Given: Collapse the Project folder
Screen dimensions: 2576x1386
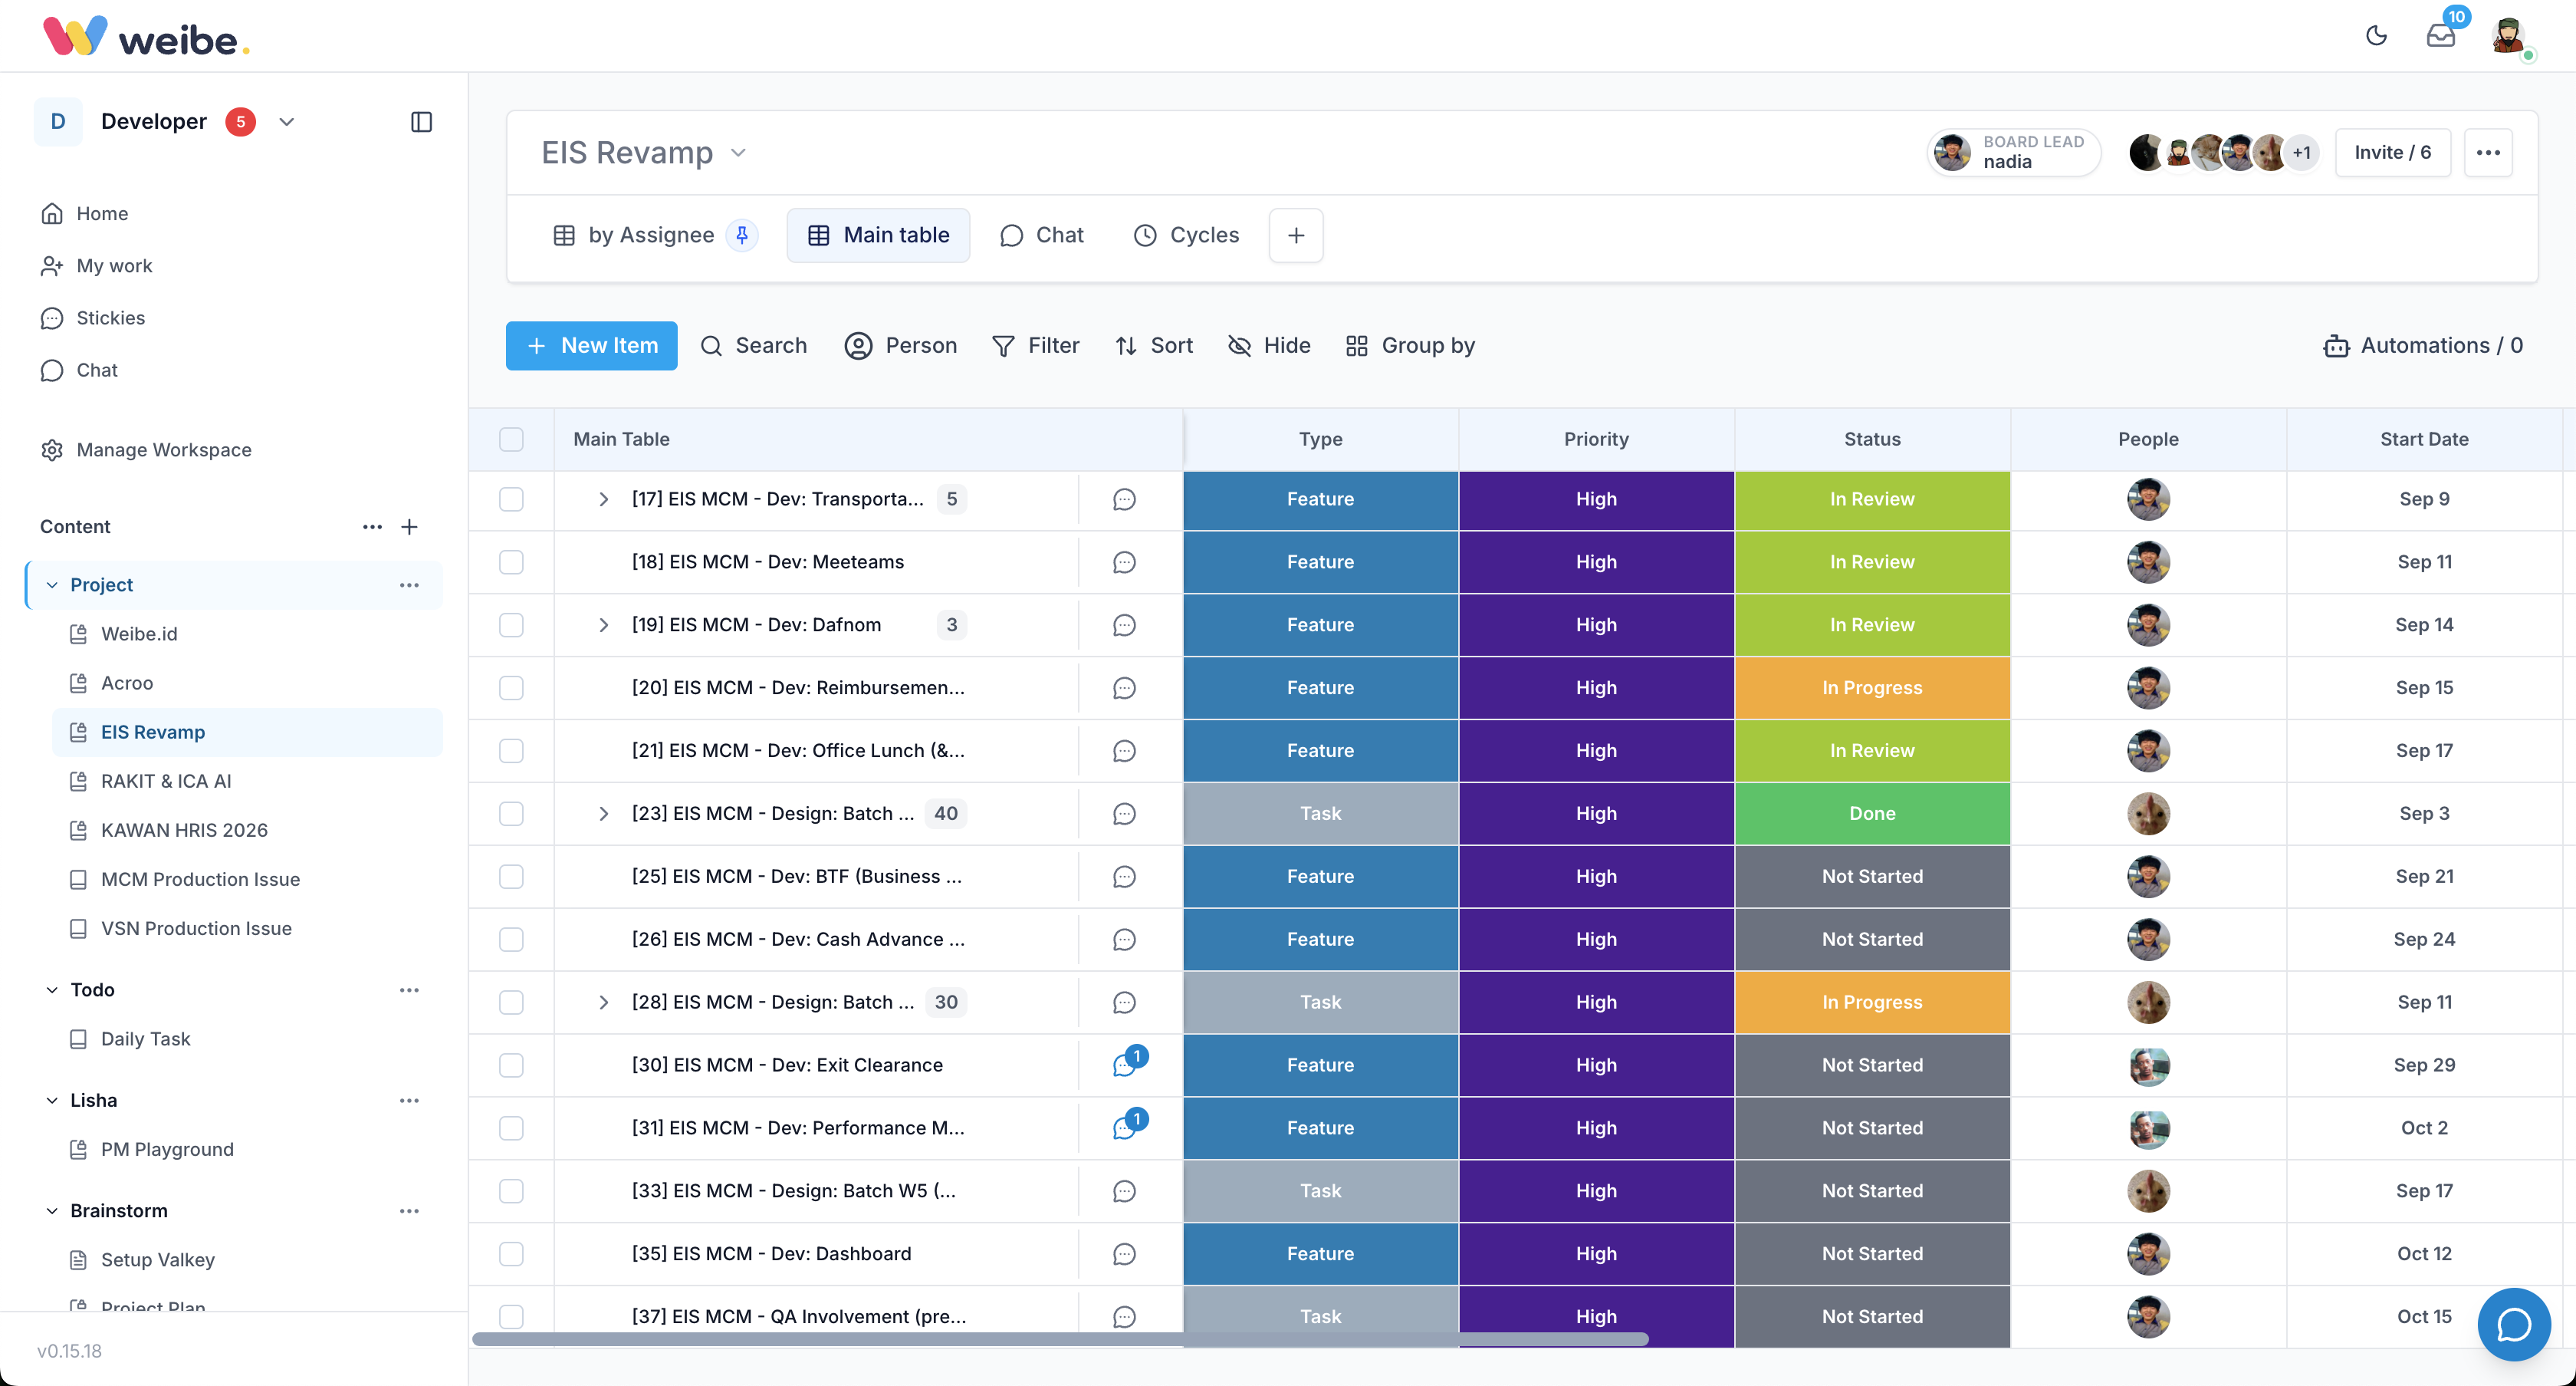Looking at the screenshot, I should tap(52, 585).
